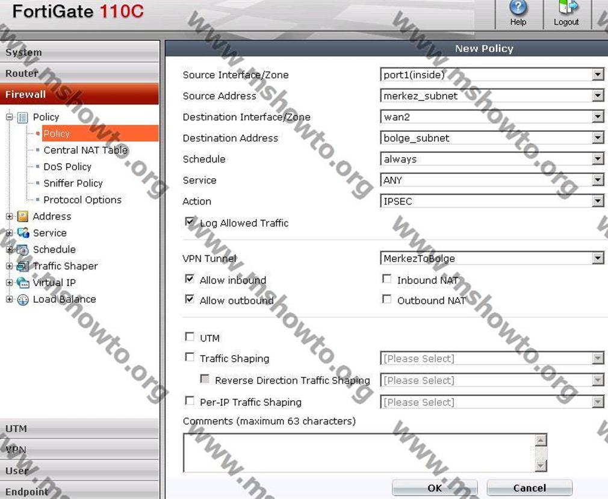
Task: Toggle Log Allowed Traffic checkbox
Action: pyautogui.click(x=190, y=222)
